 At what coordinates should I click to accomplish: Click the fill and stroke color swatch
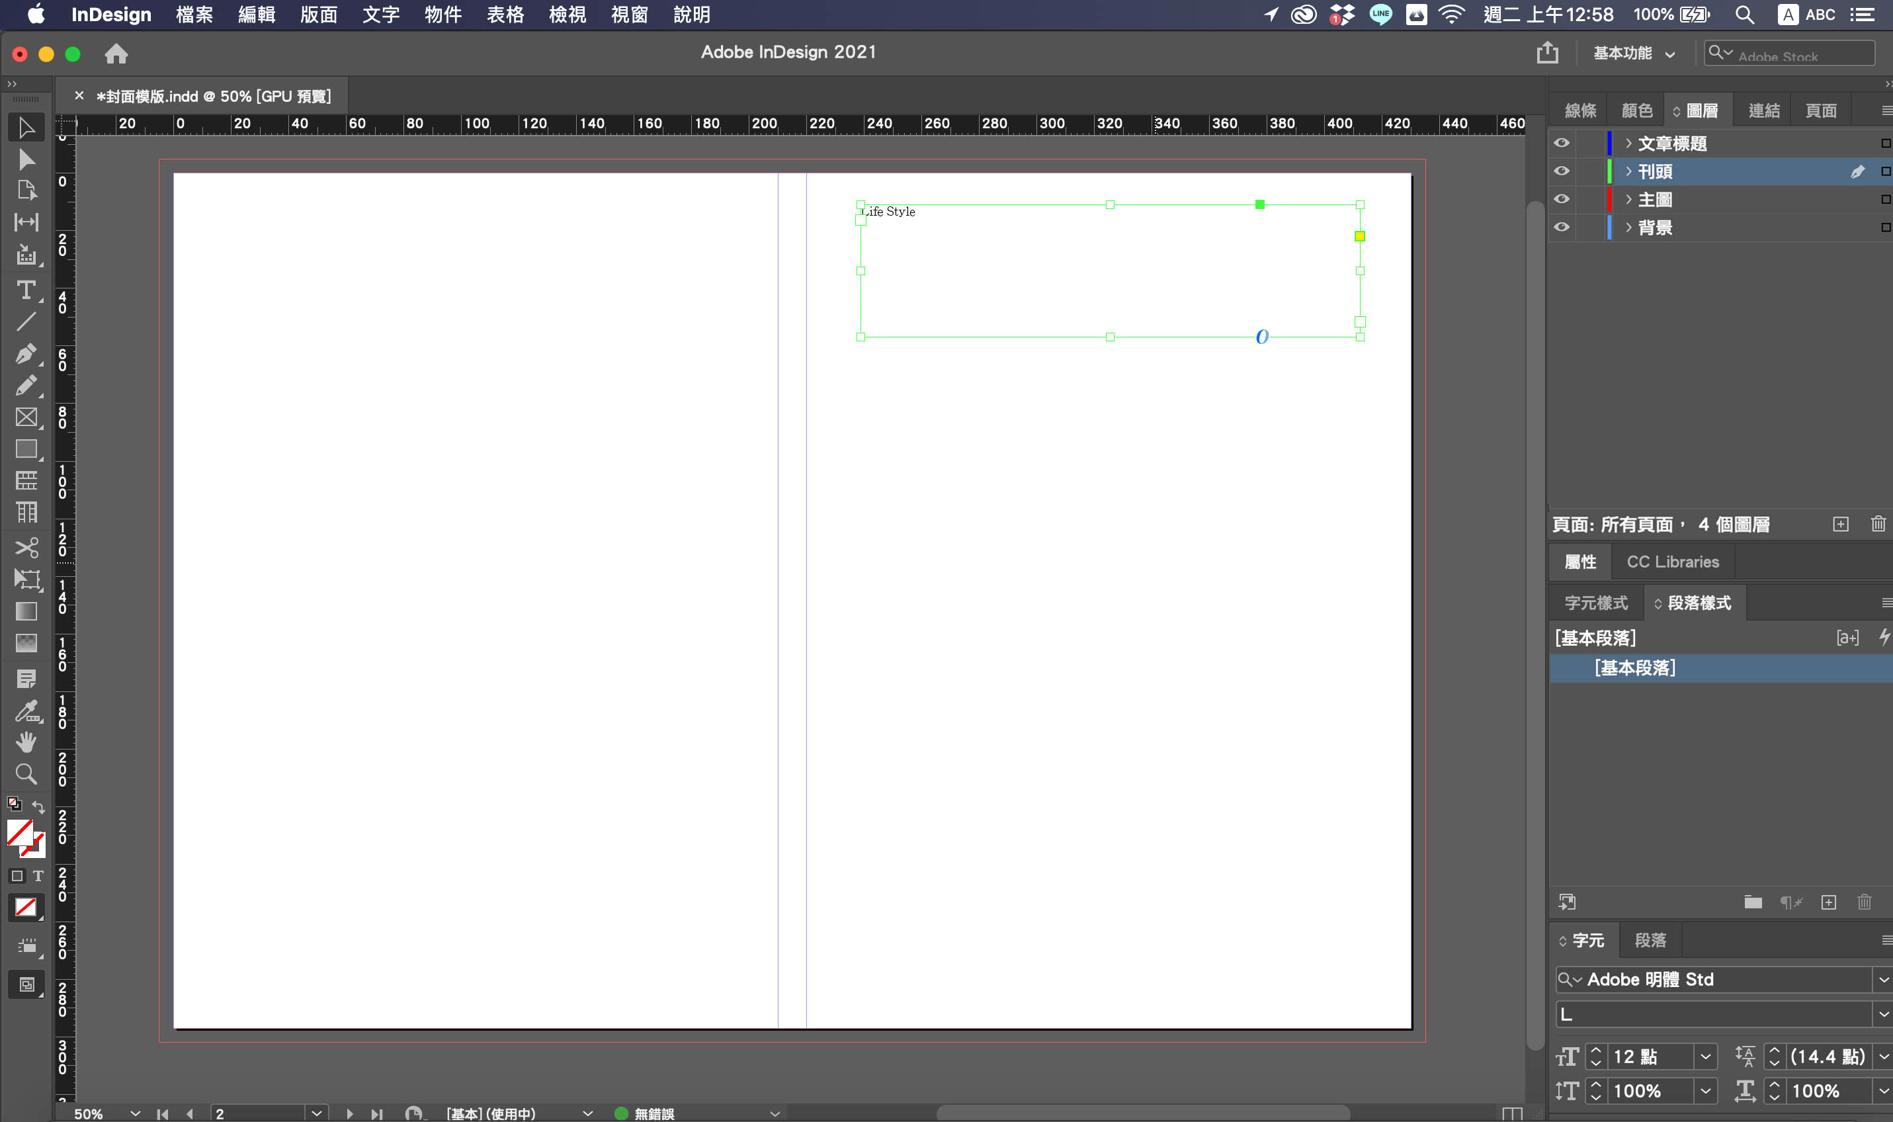[21, 833]
